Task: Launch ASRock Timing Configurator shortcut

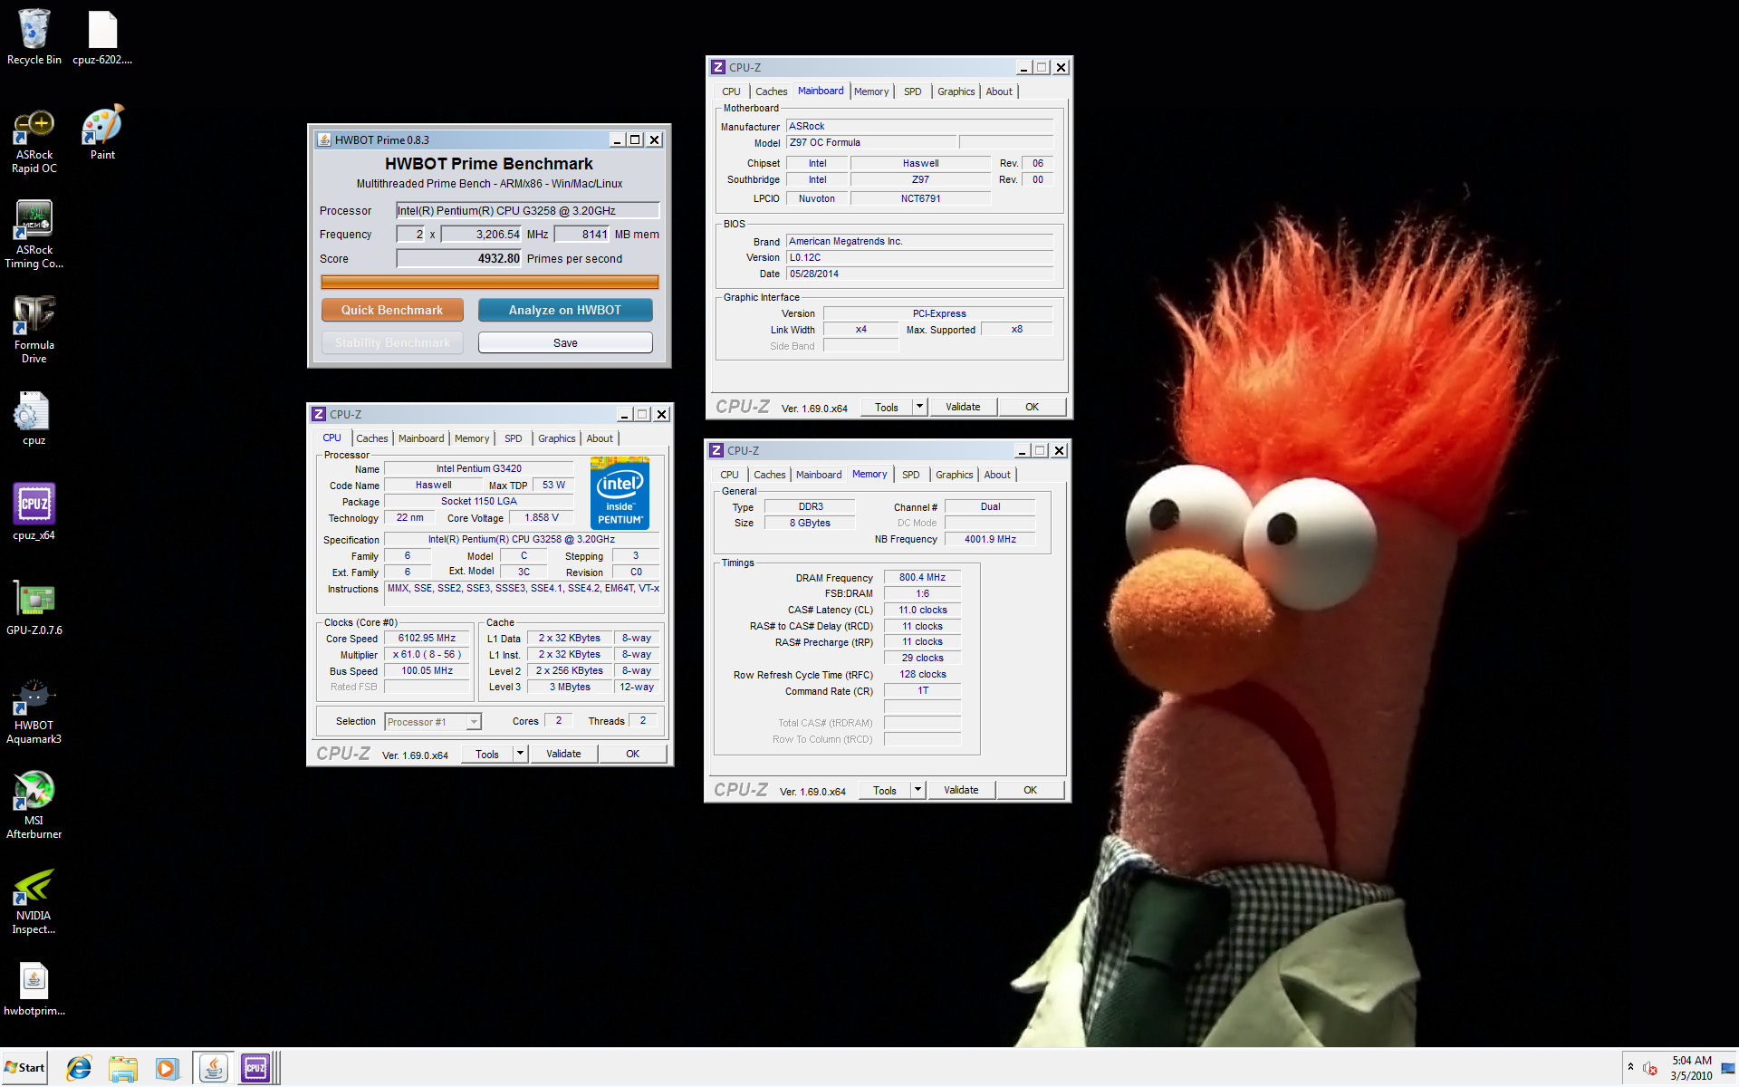Action: (x=34, y=234)
